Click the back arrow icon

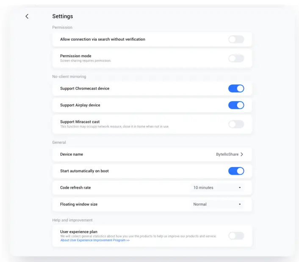27,16
